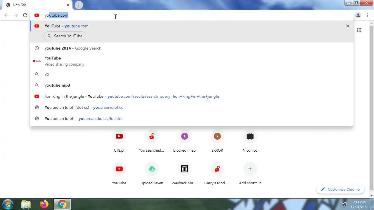
Task: Reload the page with refresh icon
Action: click(x=25, y=15)
